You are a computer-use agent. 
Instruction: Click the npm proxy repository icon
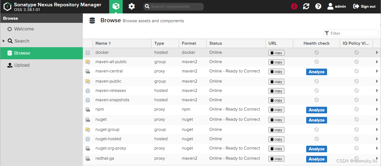(x=88, y=109)
